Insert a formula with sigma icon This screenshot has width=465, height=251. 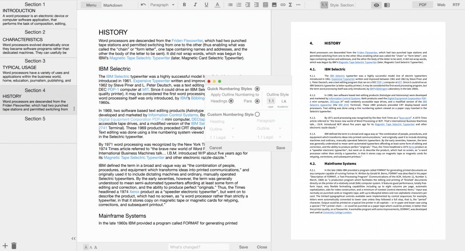tap(290, 5)
